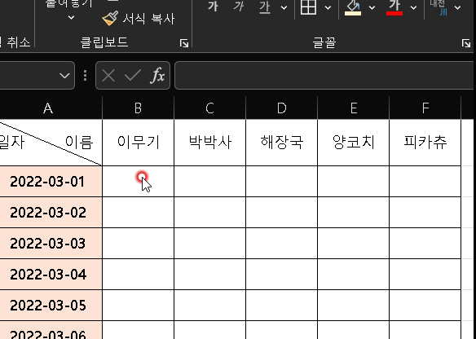Open the Font (글꼴) dialog launcher

(x=466, y=43)
